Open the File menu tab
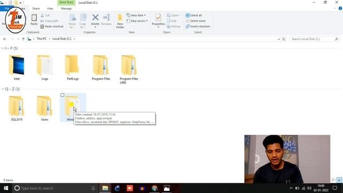 coord(7,9)
